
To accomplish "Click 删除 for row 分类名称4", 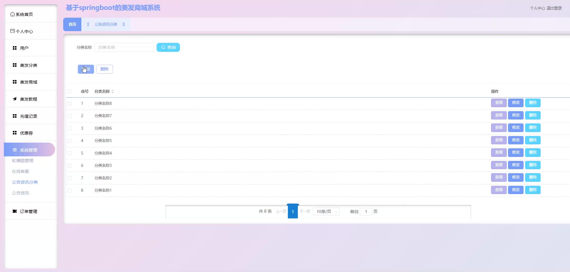I will point(533,152).
